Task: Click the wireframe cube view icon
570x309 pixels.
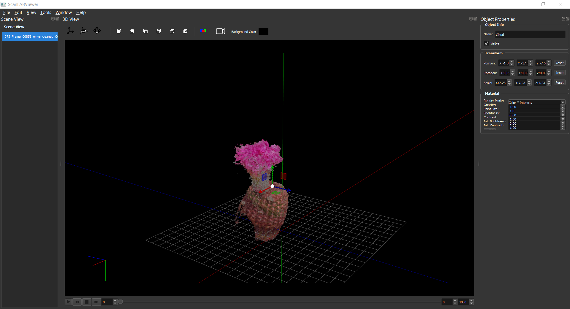Action: pos(186,31)
